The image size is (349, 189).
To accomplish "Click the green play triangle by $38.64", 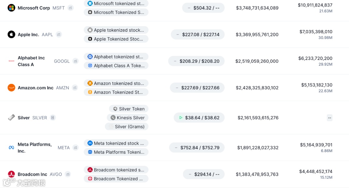I will pyautogui.click(x=181, y=118).
